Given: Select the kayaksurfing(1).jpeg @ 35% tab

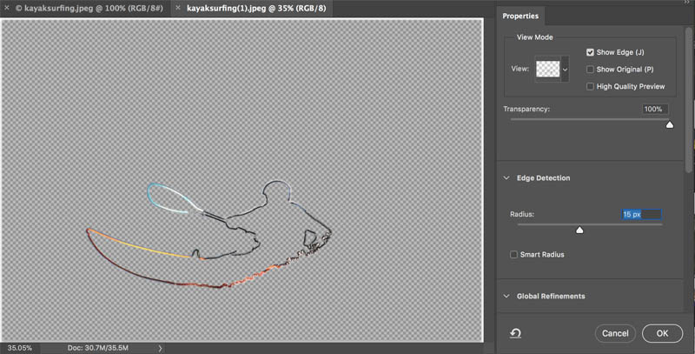Looking at the screenshot, I should pyautogui.click(x=256, y=8).
